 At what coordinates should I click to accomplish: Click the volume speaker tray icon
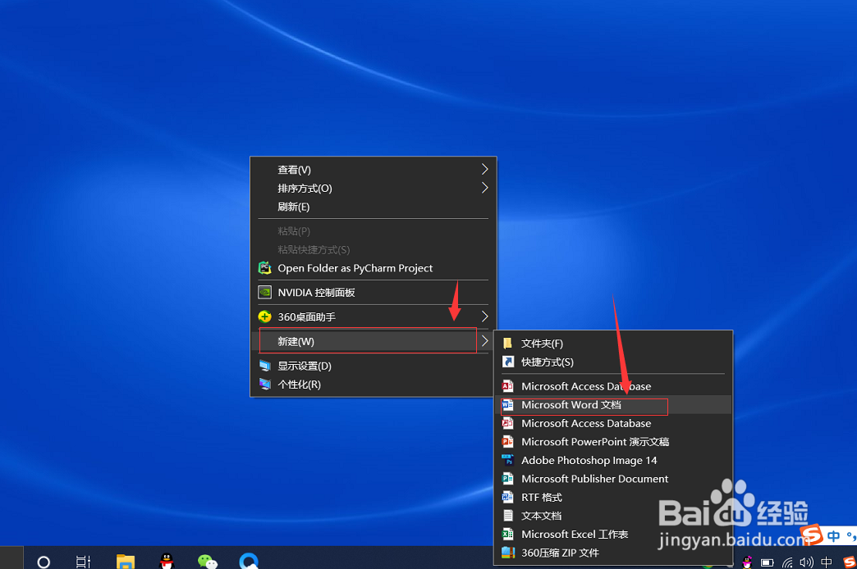[806, 562]
